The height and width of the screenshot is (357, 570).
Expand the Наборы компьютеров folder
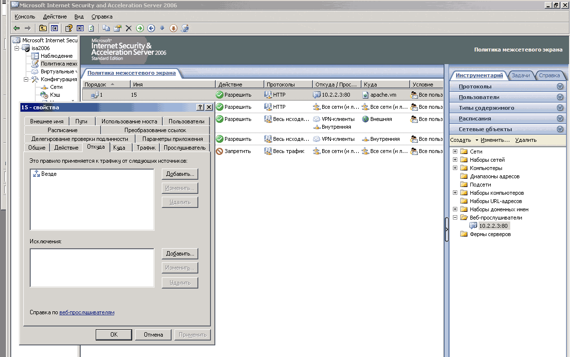[x=455, y=192]
